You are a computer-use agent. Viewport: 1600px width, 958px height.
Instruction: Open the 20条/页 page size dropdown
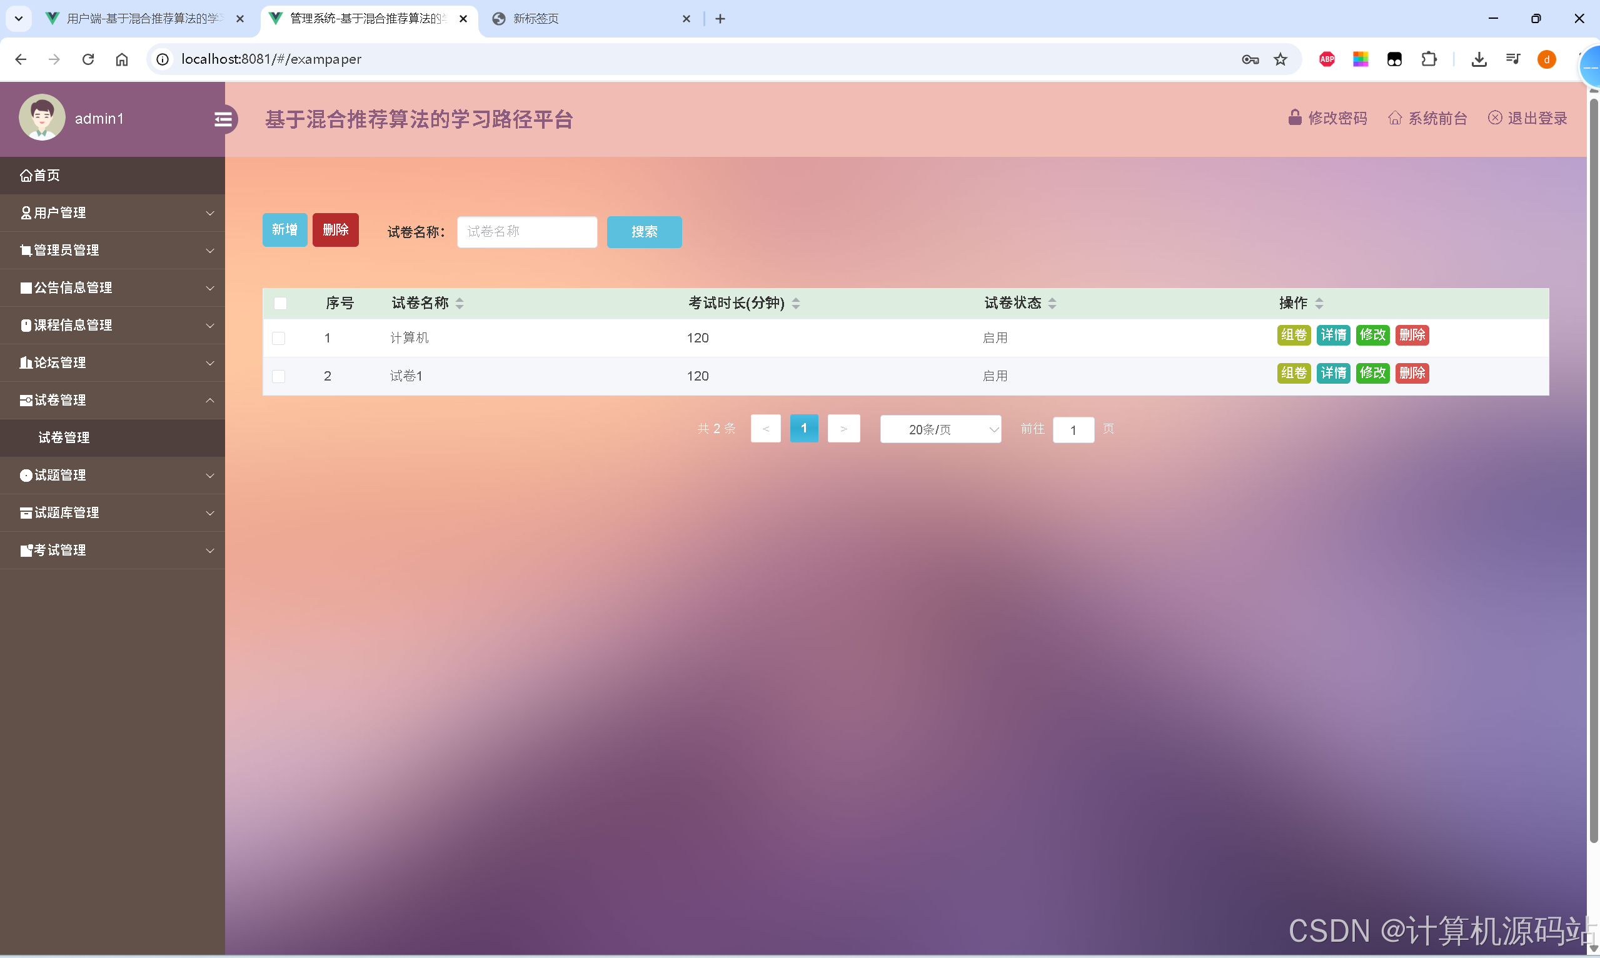pos(940,429)
